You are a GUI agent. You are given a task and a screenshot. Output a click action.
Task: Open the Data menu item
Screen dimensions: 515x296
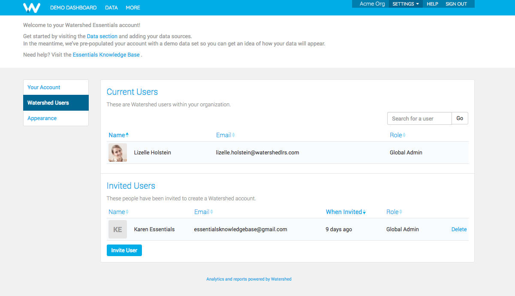[x=111, y=8]
